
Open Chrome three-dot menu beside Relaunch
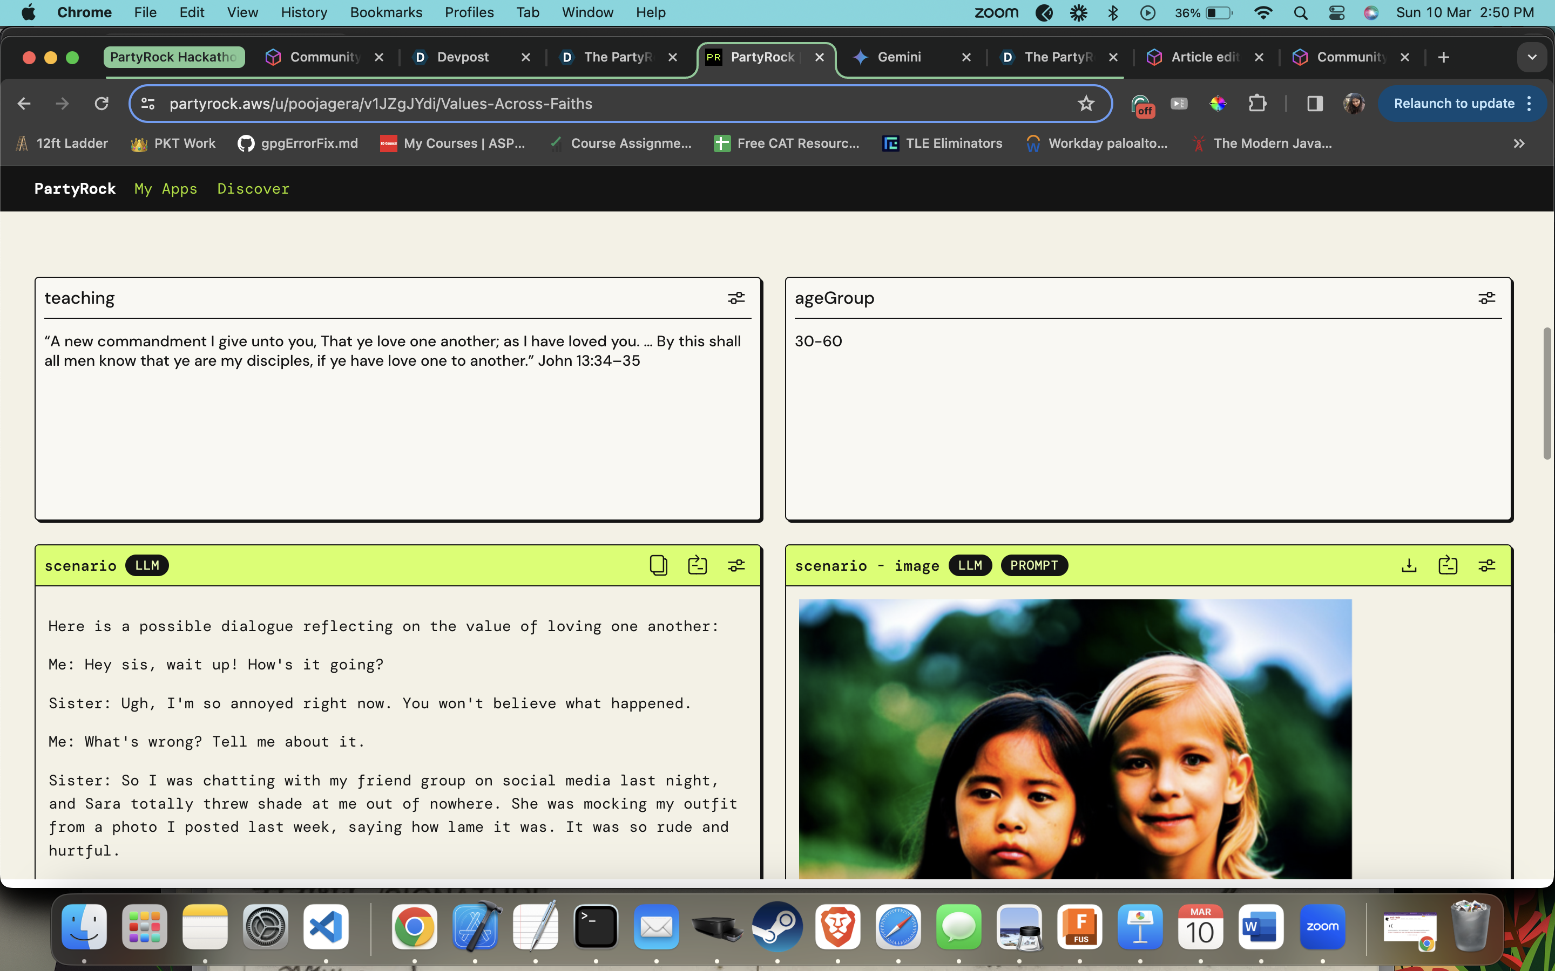click(x=1529, y=104)
